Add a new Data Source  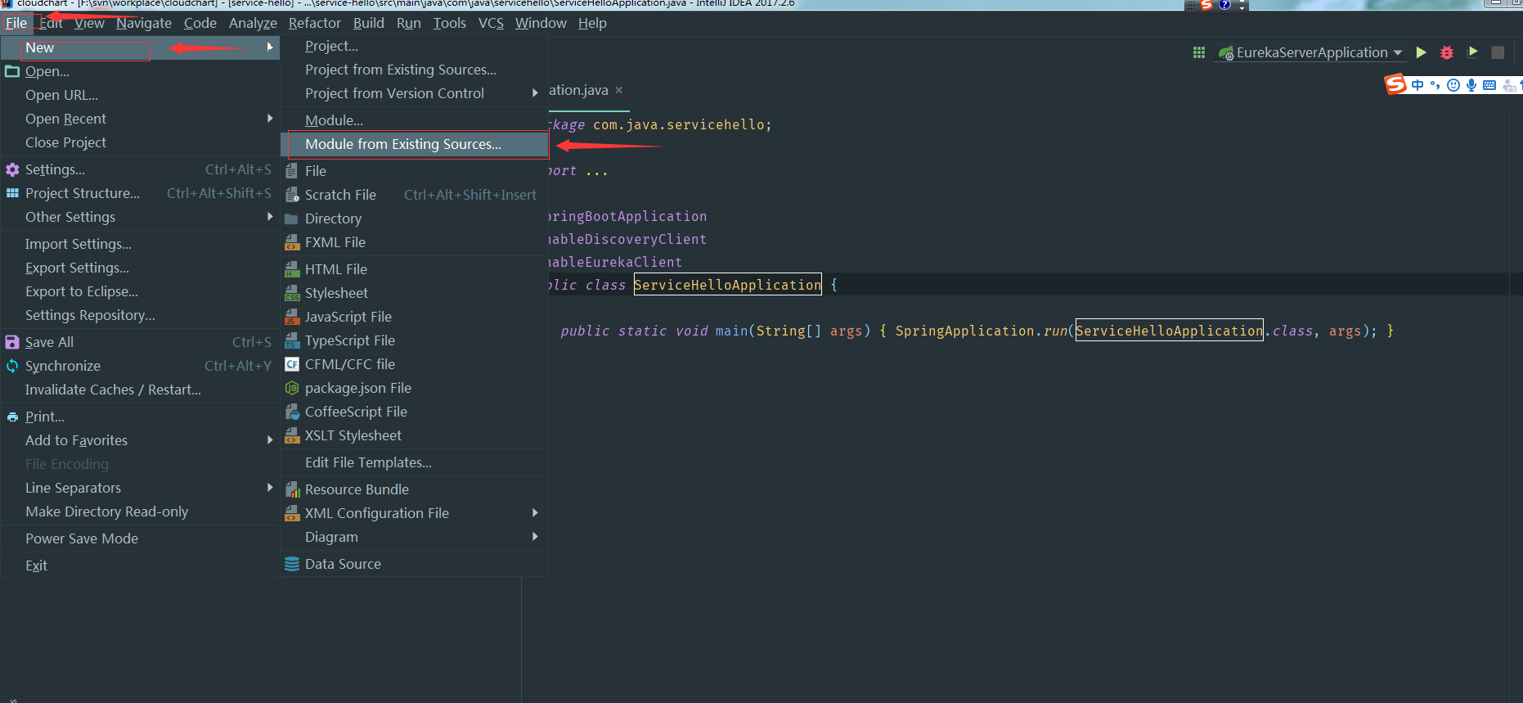pos(415,564)
